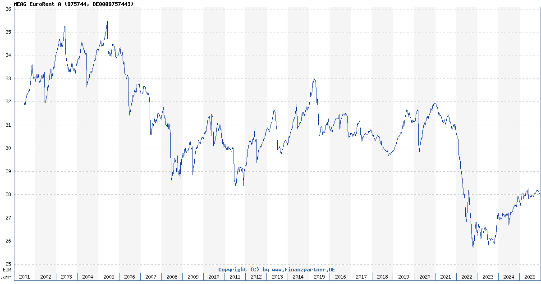Click the EUR currency axis label
This screenshot has width=541, height=284.
click(7, 270)
